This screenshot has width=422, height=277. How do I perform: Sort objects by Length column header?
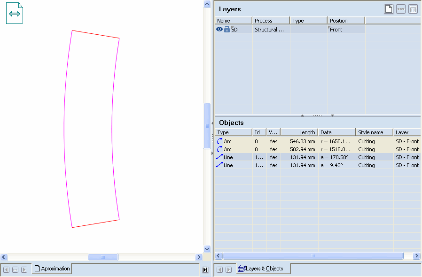[299, 132]
